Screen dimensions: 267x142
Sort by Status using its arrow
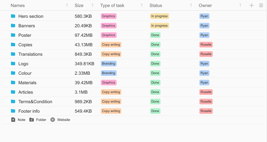(x=191, y=5)
